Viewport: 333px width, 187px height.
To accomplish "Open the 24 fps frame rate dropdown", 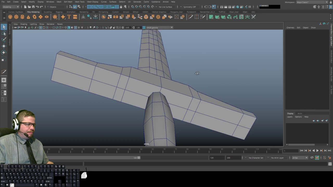I will click(300, 158).
